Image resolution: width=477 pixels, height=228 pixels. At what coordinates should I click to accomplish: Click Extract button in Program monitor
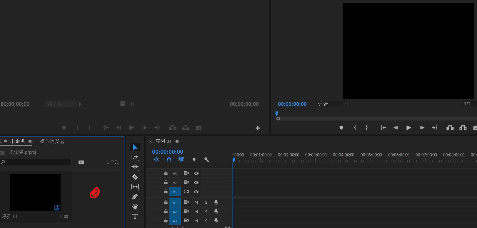click(x=463, y=128)
